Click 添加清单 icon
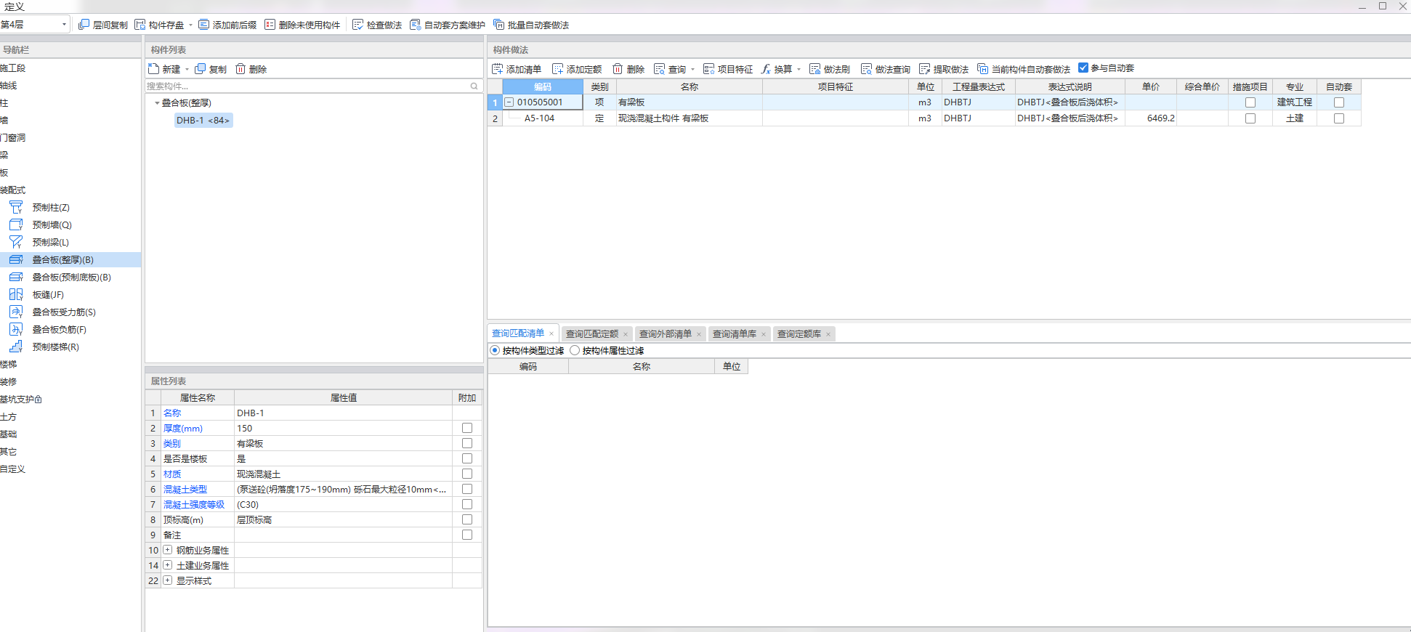Image resolution: width=1411 pixels, height=632 pixels. click(498, 69)
